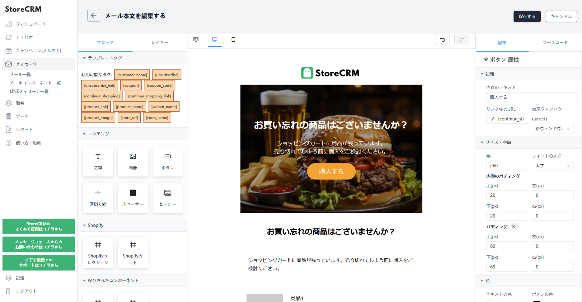Select the ボタン button block
Screen dimensions: 582x302
(x=168, y=161)
